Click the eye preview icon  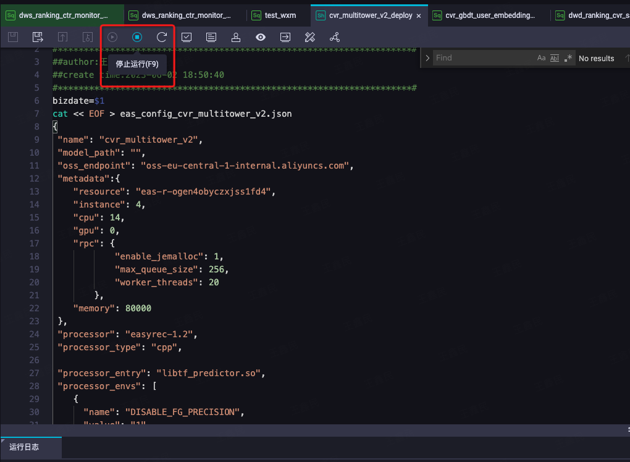click(x=261, y=37)
